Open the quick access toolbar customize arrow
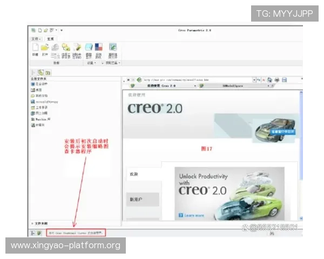Viewport: 324px width, 259px height. (x=62, y=30)
